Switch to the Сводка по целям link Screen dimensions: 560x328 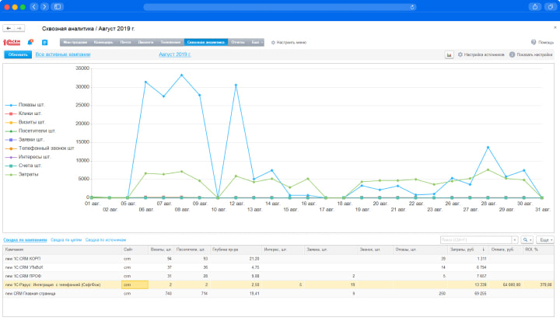(x=66, y=240)
